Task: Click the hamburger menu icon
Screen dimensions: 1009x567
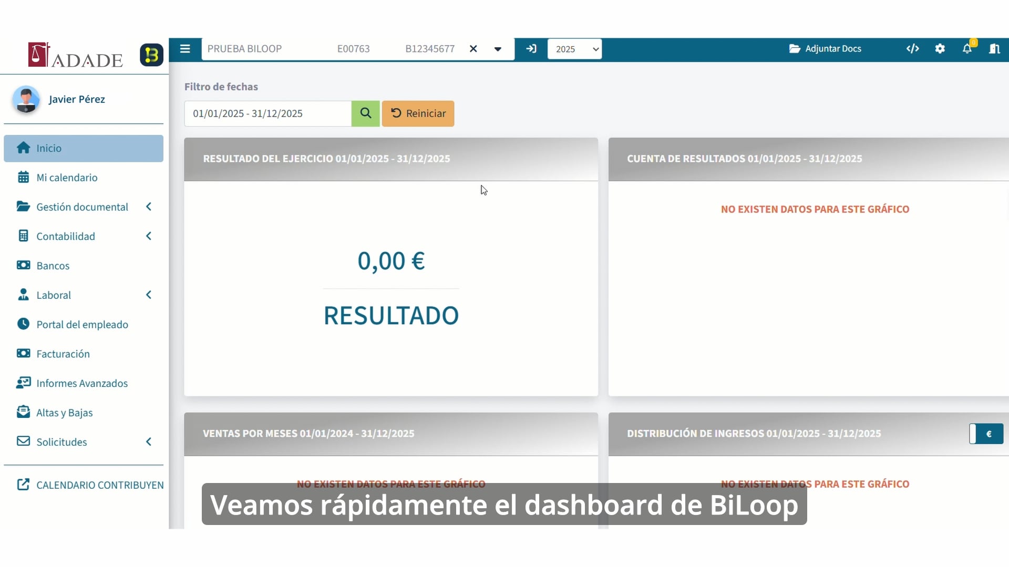Action: tap(185, 49)
